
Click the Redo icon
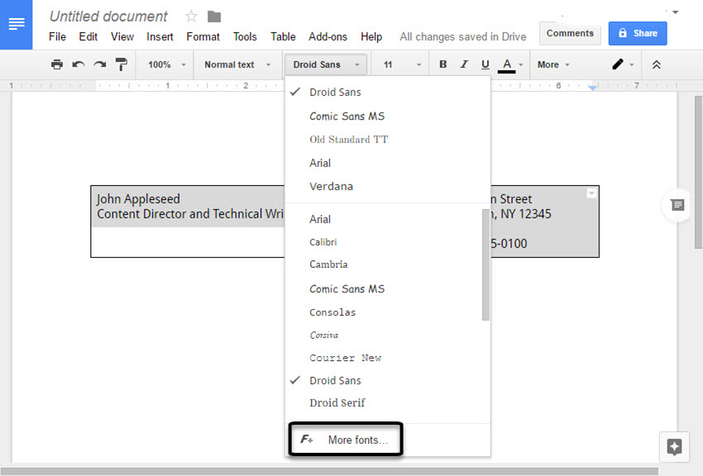click(x=100, y=64)
